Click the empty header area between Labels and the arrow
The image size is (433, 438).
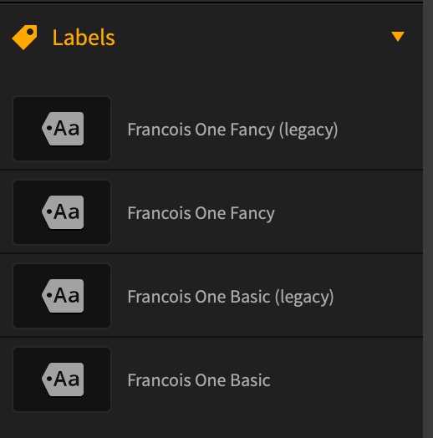(252, 37)
